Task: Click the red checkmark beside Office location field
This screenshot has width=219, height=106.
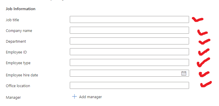Action: click(206, 84)
